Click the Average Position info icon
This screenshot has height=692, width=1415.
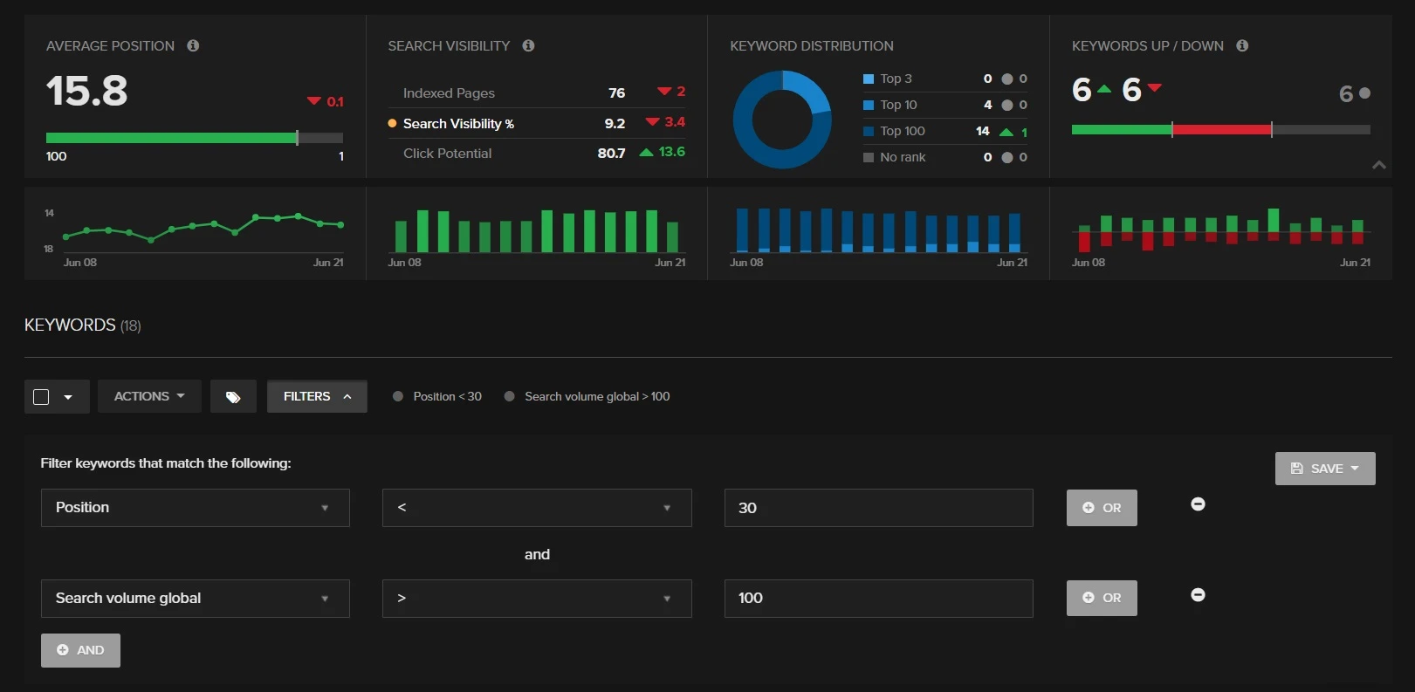(193, 45)
